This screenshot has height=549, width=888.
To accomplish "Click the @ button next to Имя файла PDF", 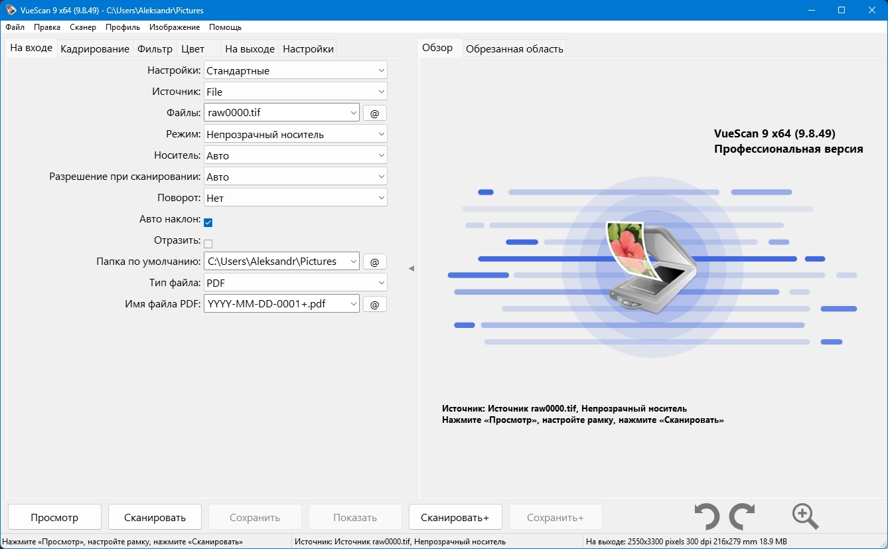I will click(374, 304).
